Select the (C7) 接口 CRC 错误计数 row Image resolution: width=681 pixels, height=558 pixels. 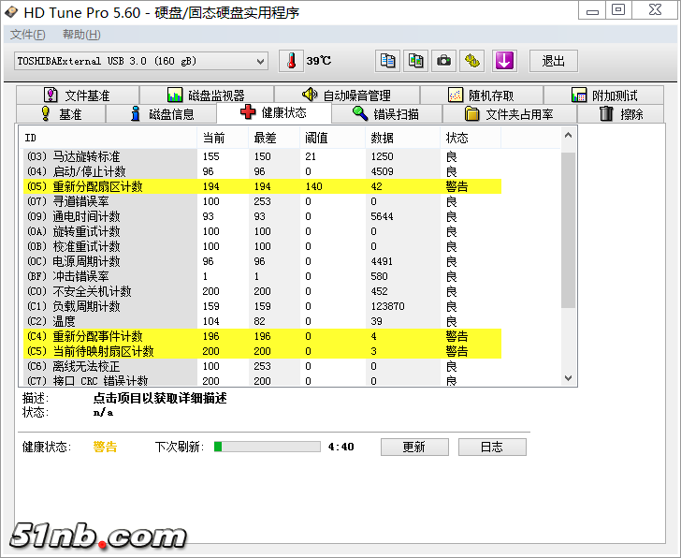tap(262, 380)
